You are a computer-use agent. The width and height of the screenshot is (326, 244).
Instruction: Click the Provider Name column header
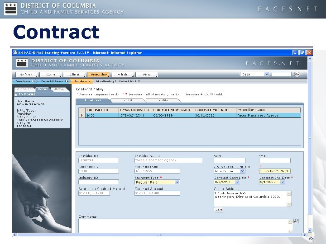tap(268, 110)
